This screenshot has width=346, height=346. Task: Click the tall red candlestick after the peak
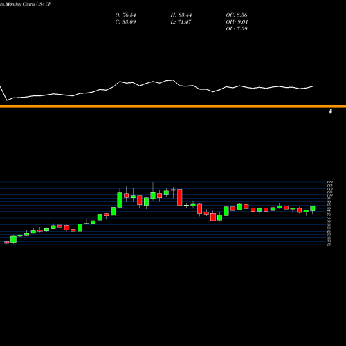(x=180, y=197)
